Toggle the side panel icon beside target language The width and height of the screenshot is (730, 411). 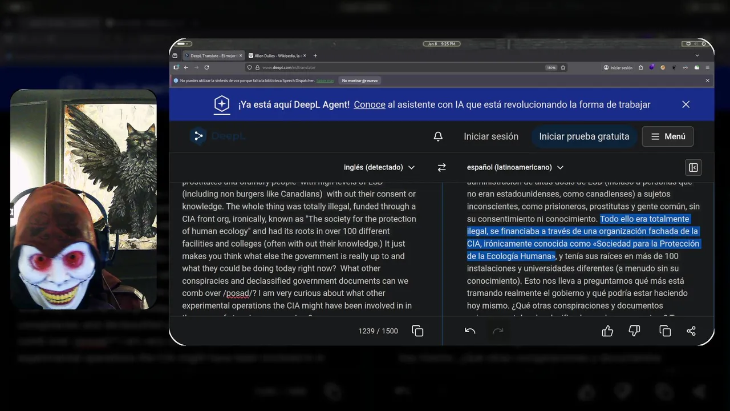(x=693, y=167)
